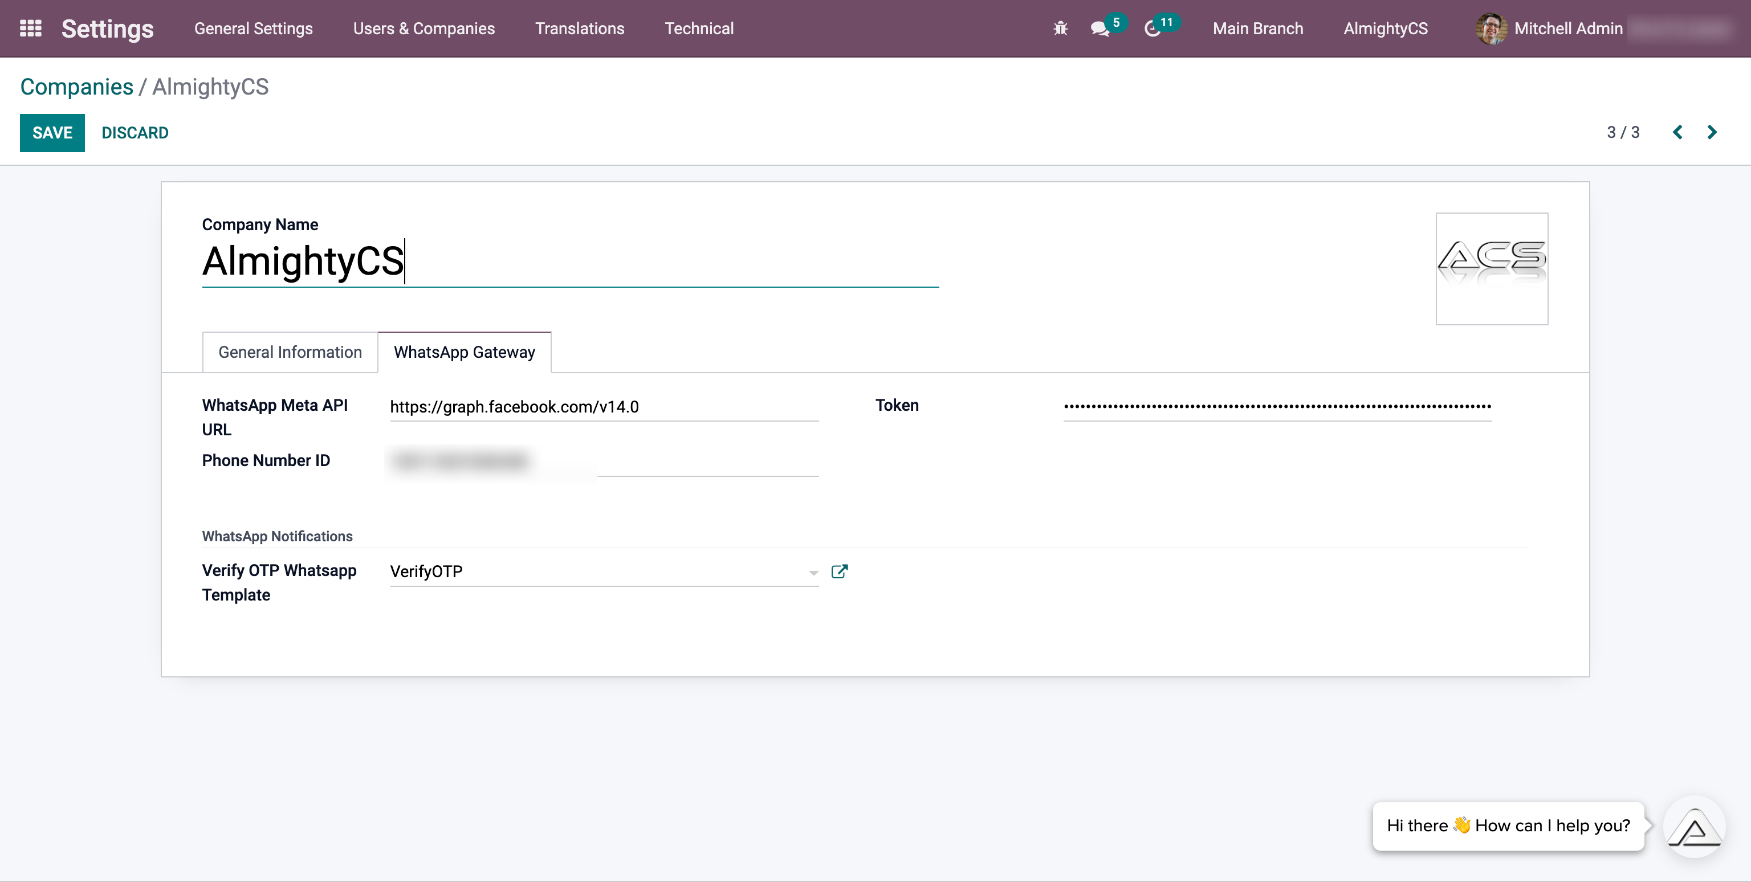Click the ACS company logo image
The width and height of the screenshot is (1751, 882).
1491,268
